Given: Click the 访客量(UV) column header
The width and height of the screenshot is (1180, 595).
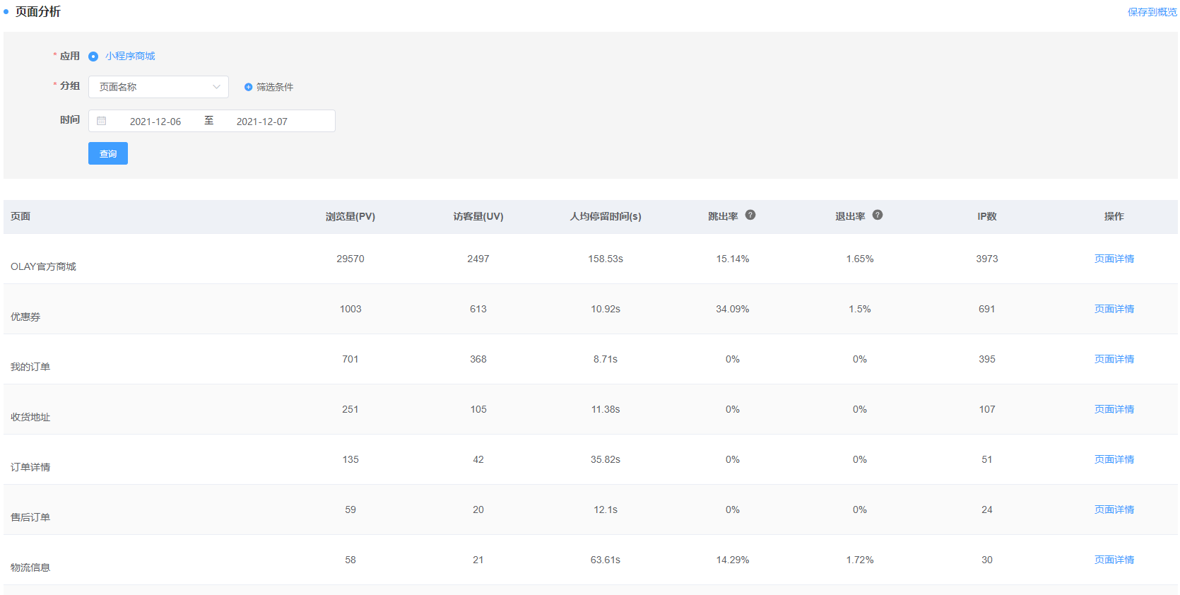Looking at the screenshot, I should (478, 216).
